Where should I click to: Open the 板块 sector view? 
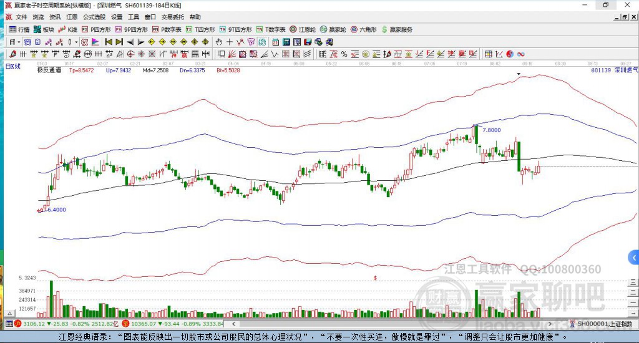point(44,29)
